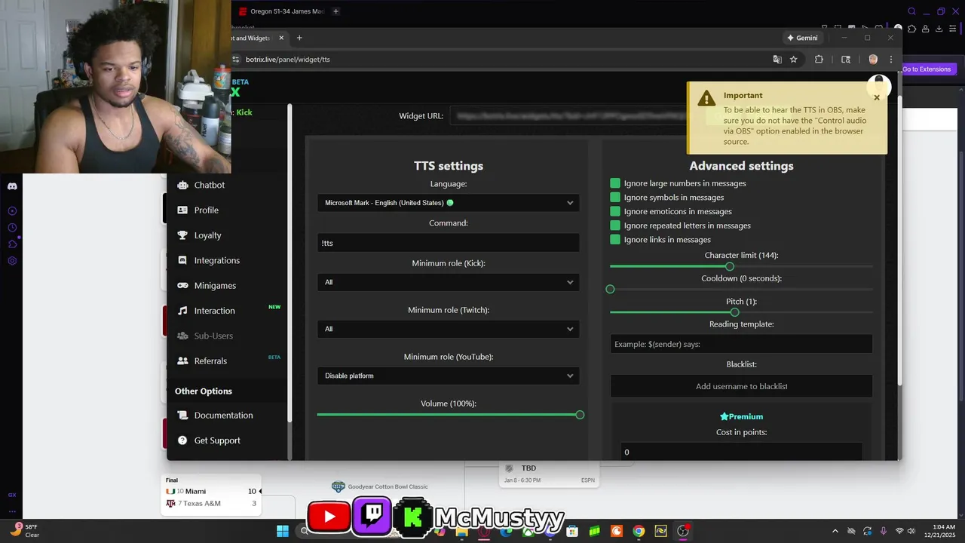Open extensions cube in Opera GX sidebar

pos(12,244)
